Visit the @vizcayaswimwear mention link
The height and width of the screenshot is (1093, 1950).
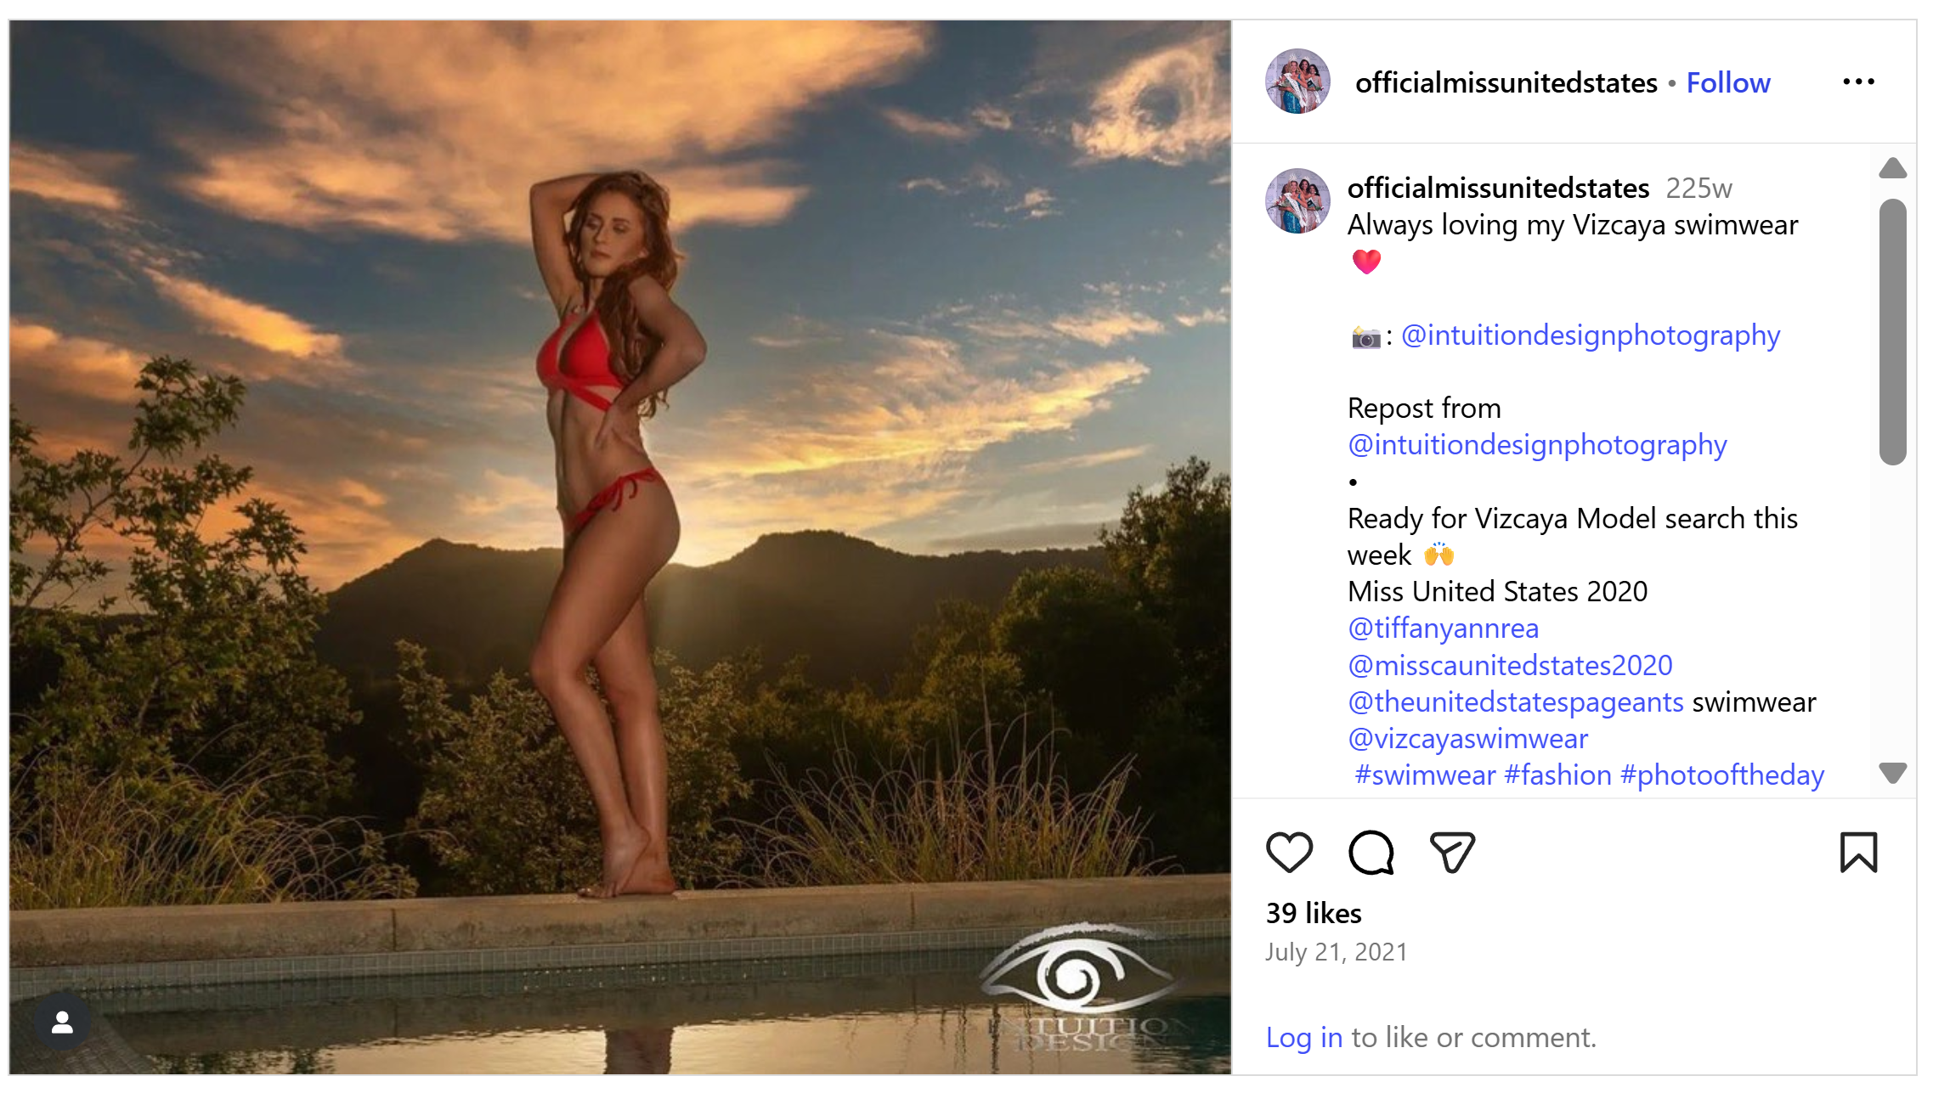click(x=1467, y=739)
